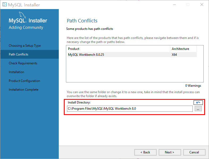Click the Product column header
Screen dimensions: 209x159
(x=119, y=49)
